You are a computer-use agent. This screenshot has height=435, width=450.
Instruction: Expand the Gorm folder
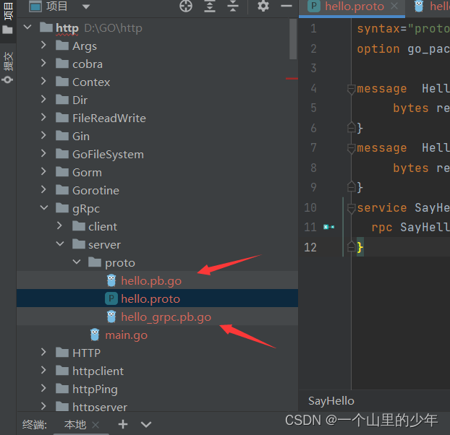43,171
